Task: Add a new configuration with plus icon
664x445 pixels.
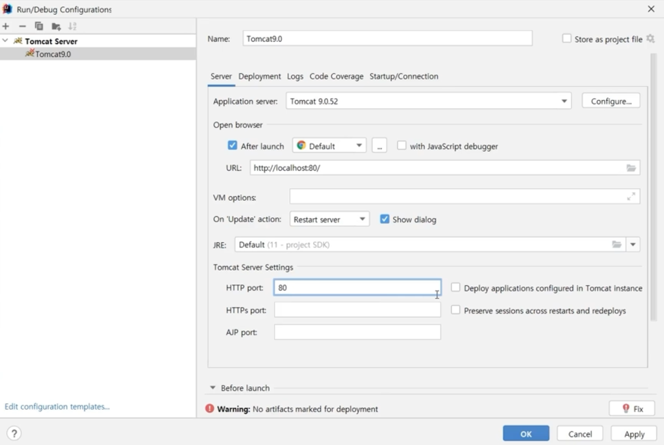Action: click(6, 27)
